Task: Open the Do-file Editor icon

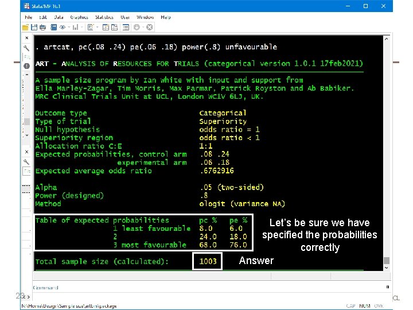Action: [91, 27]
